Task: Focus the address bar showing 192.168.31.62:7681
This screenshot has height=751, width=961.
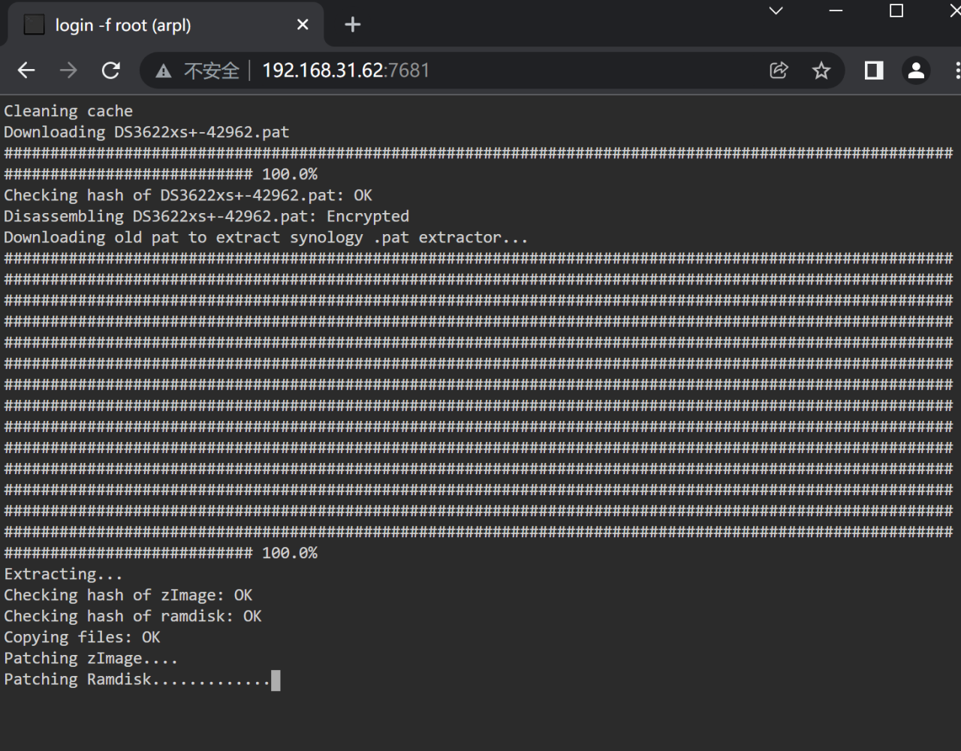Action: coord(450,71)
